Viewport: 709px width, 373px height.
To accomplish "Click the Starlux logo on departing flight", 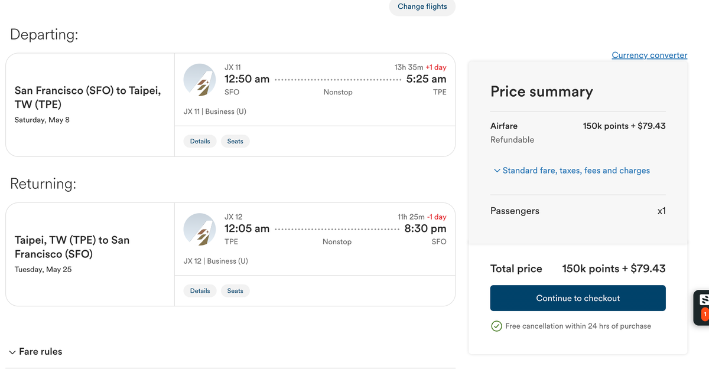I will tap(200, 80).
